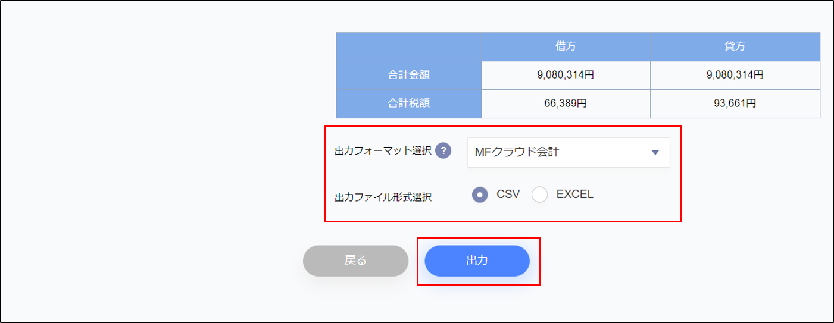Click the 出力ファイル形式選択 label

[383, 197]
